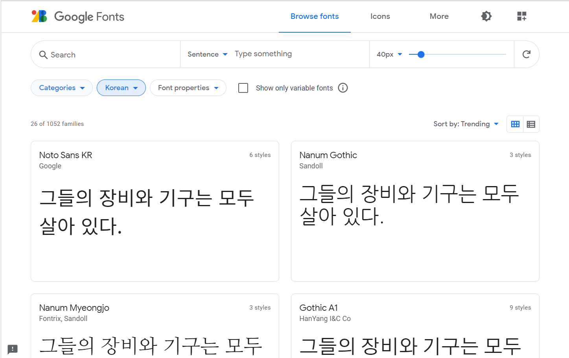The width and height of the screenshot is (569, 358).
Task: Open variable fonts info icon
Action: click(x=343, y=88)
